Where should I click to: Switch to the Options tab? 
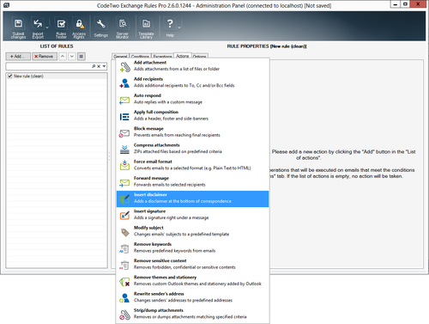pos(199,57)
